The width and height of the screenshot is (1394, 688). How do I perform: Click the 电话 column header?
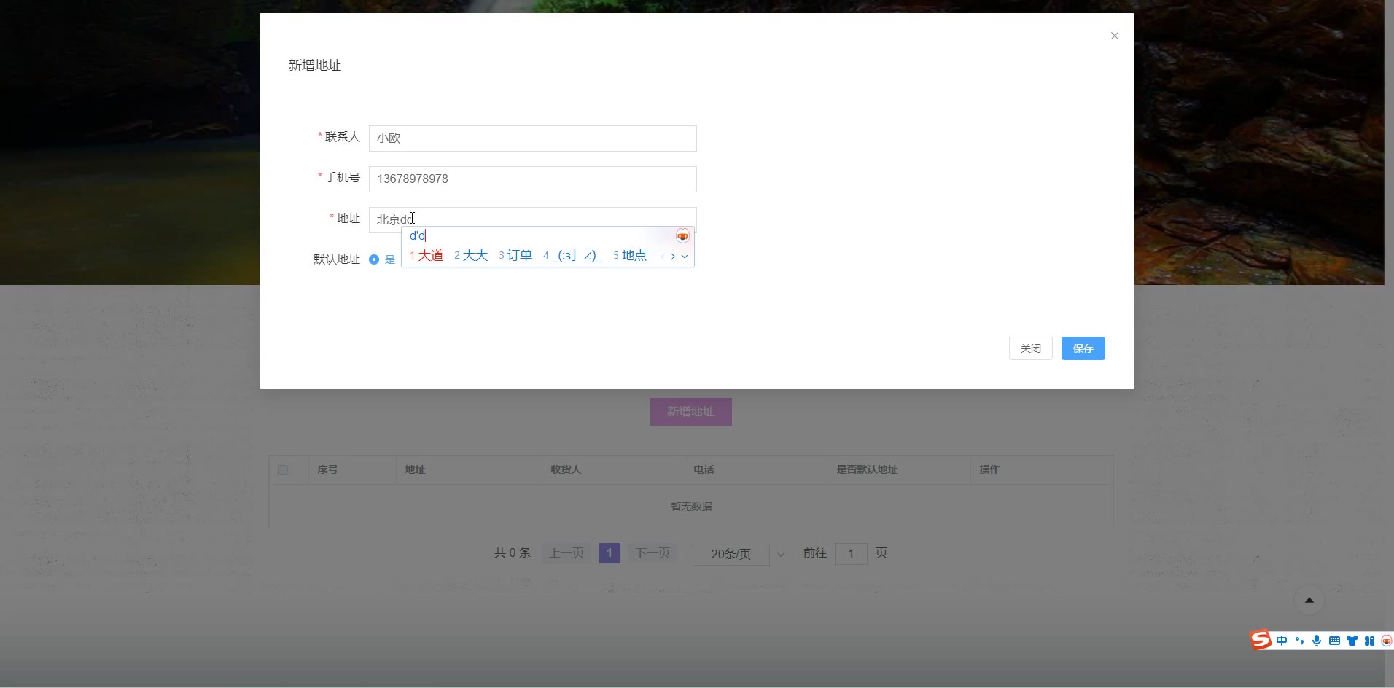(x=704, y=470)
